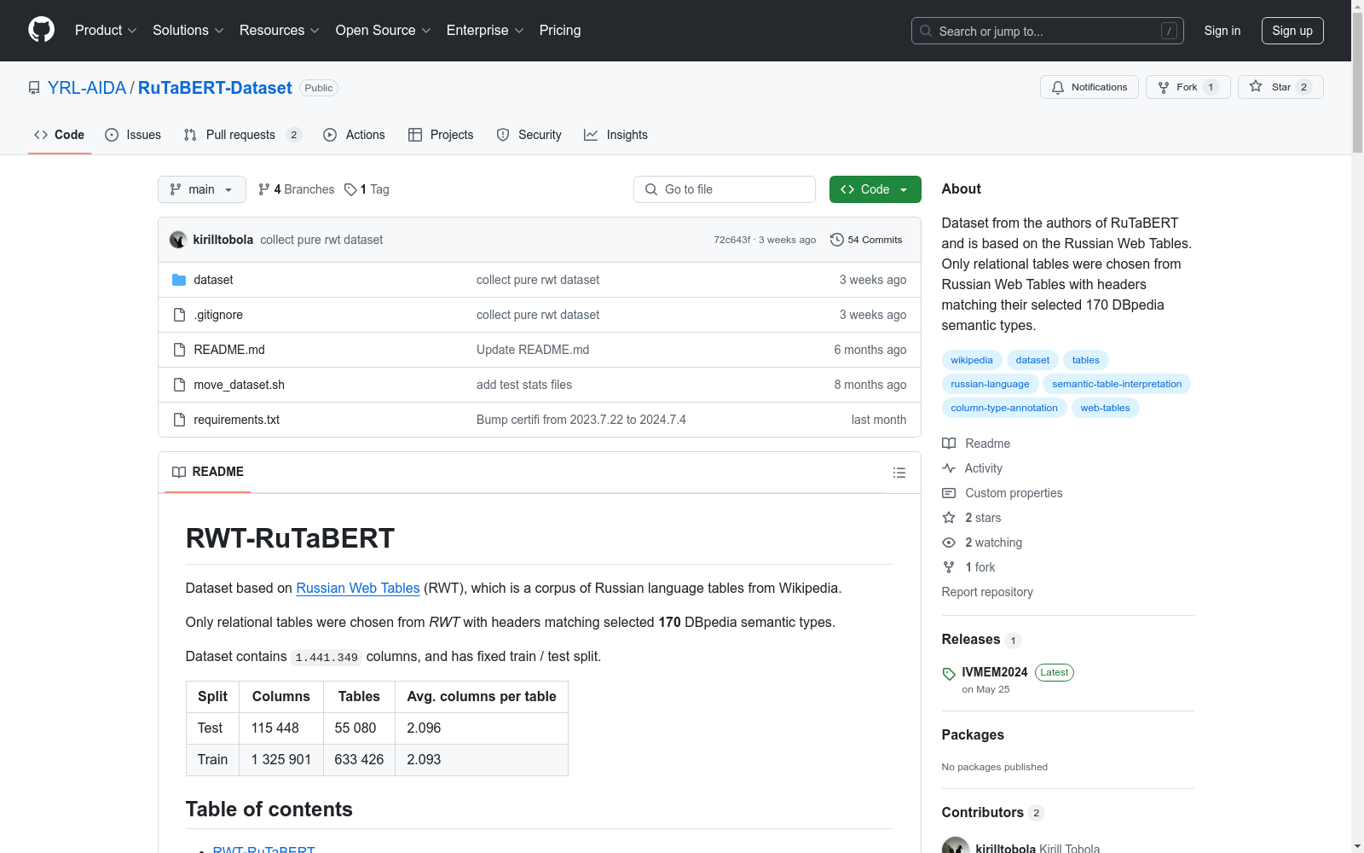Open the Russian Web Tables link
This screenshot has height=853, width=1364.
tap(358, 588)
